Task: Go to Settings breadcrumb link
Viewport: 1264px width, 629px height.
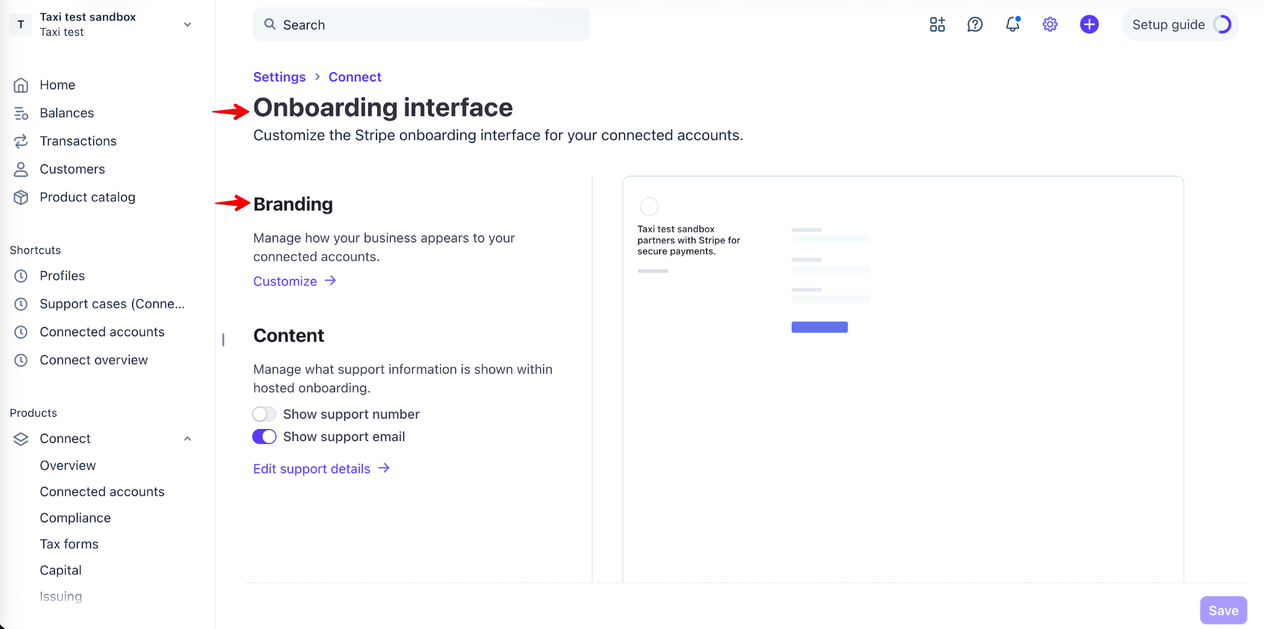Action: coord(280,77)
